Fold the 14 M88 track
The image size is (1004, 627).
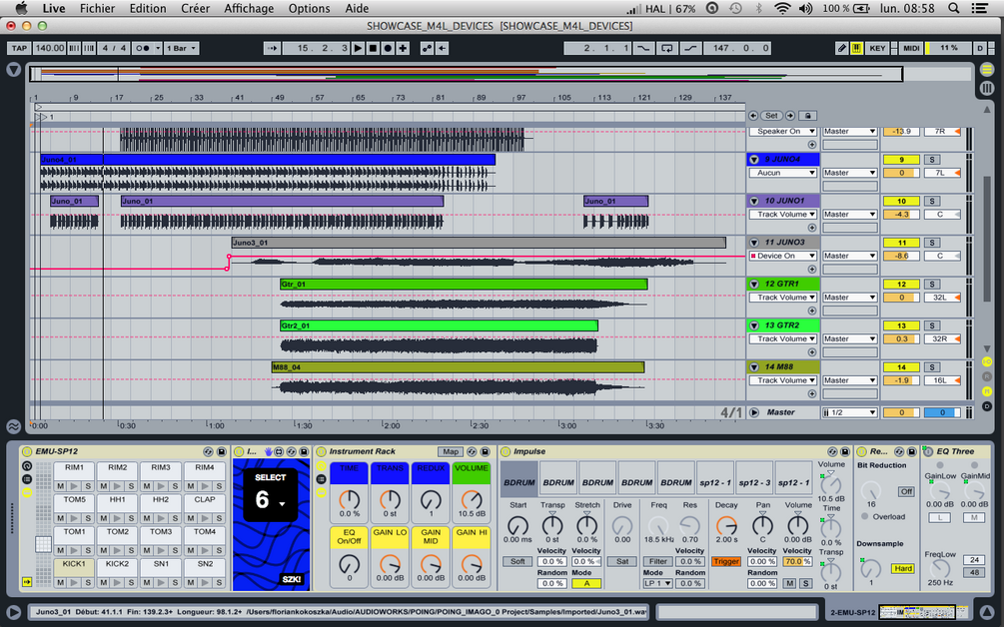point(754,367)
